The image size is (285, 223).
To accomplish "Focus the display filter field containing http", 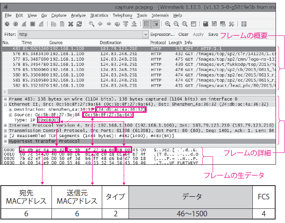I will tap(81, 34).
